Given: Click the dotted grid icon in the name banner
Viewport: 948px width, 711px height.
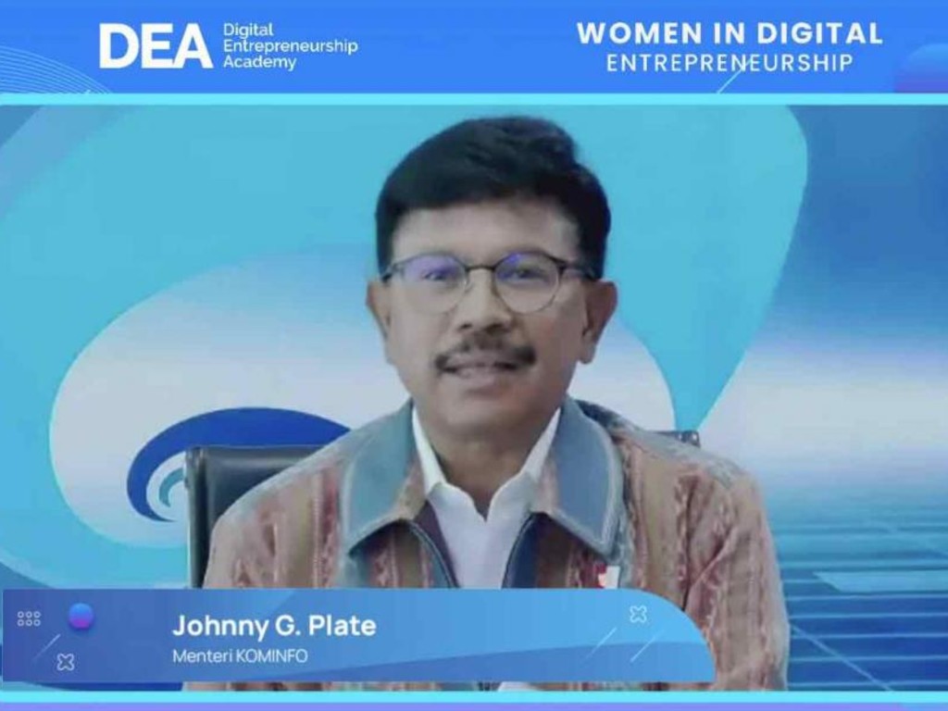Looking at the screenshot, I should point(29,618).
